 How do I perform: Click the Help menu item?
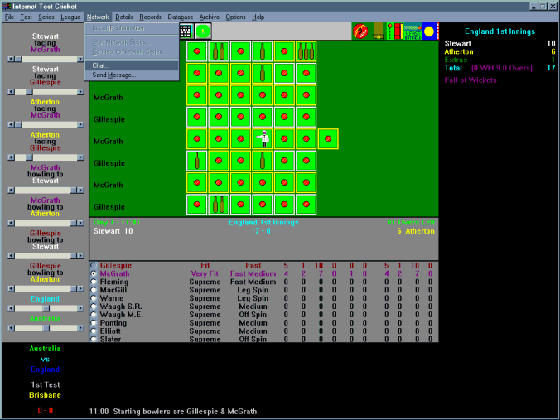pos(258,17)
